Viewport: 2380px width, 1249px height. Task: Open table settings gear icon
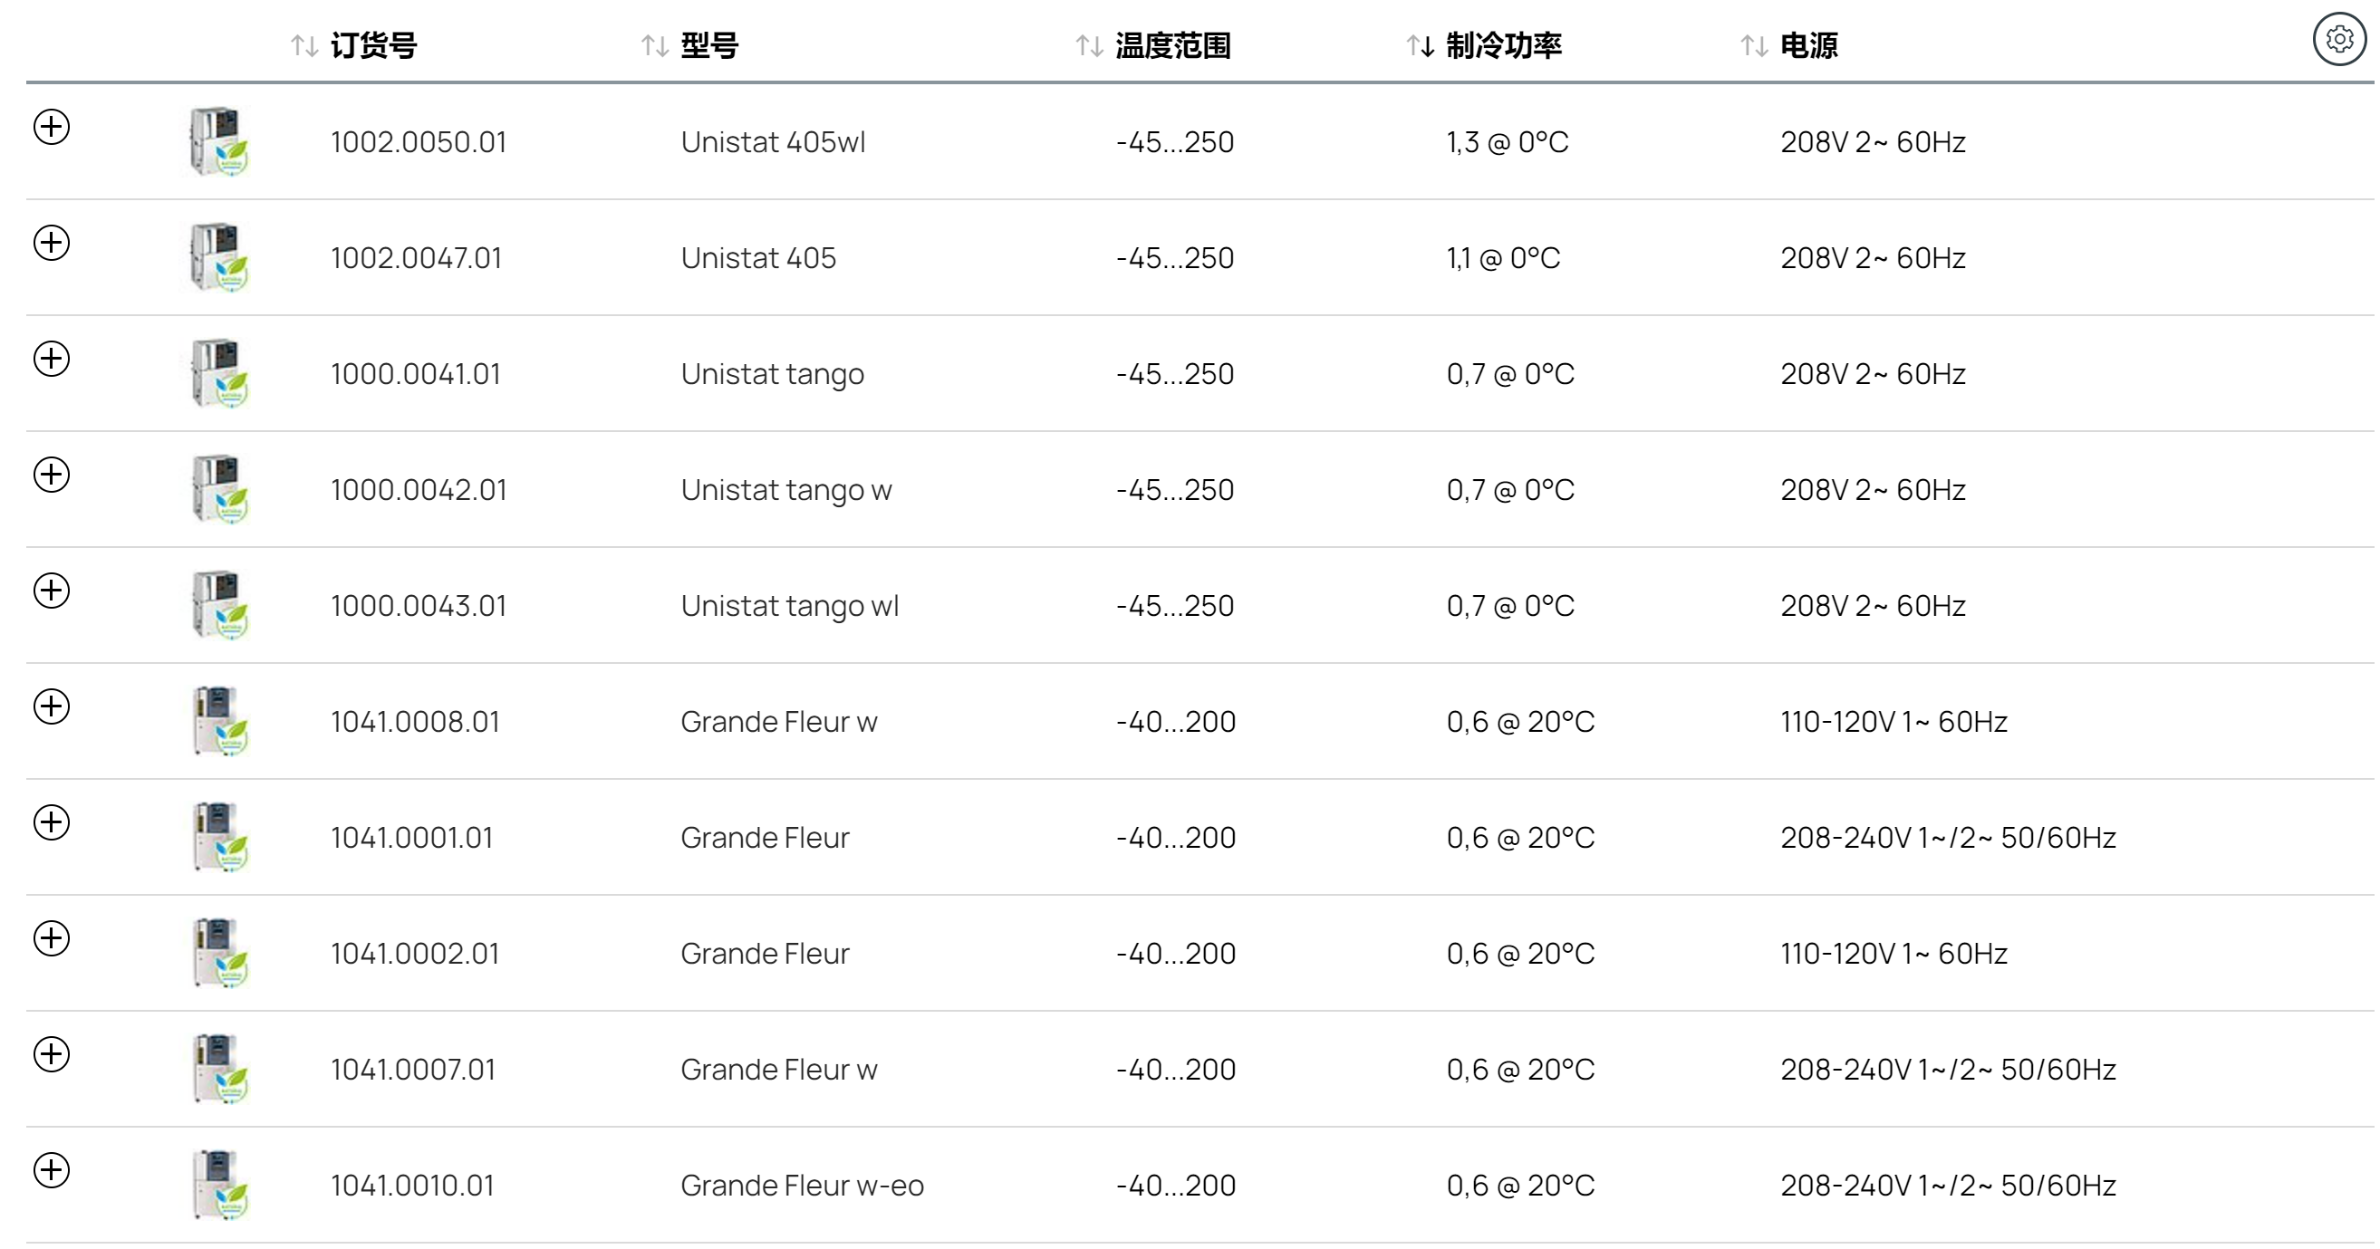pyautogui.click(x=2339, y=40)
